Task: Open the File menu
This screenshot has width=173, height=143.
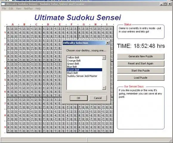Action: pyautogui.click(x=4, y=8)
